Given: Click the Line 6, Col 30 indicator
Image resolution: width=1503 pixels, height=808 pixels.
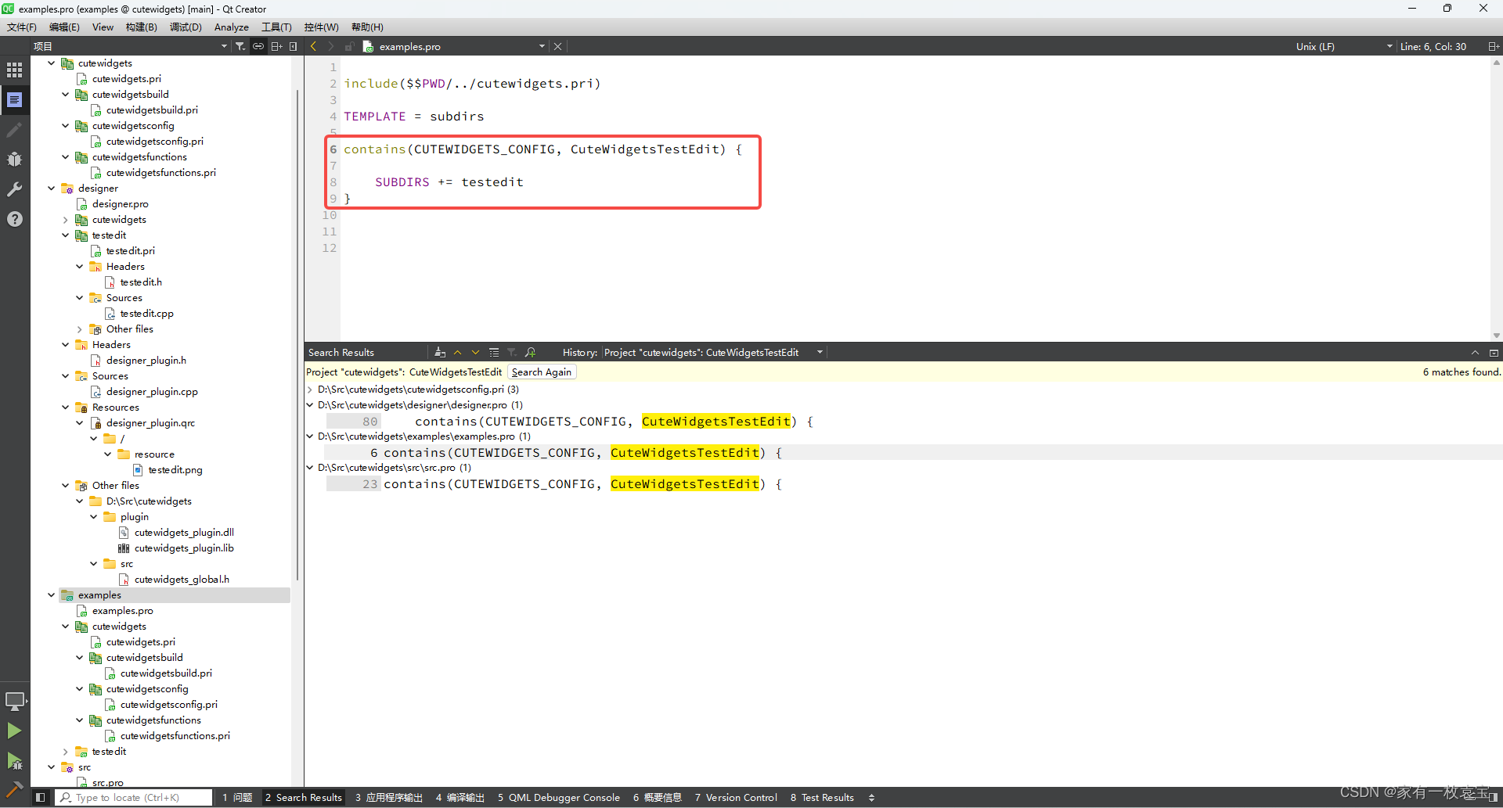Looking at the screenshot, I should coord(1433,46).
